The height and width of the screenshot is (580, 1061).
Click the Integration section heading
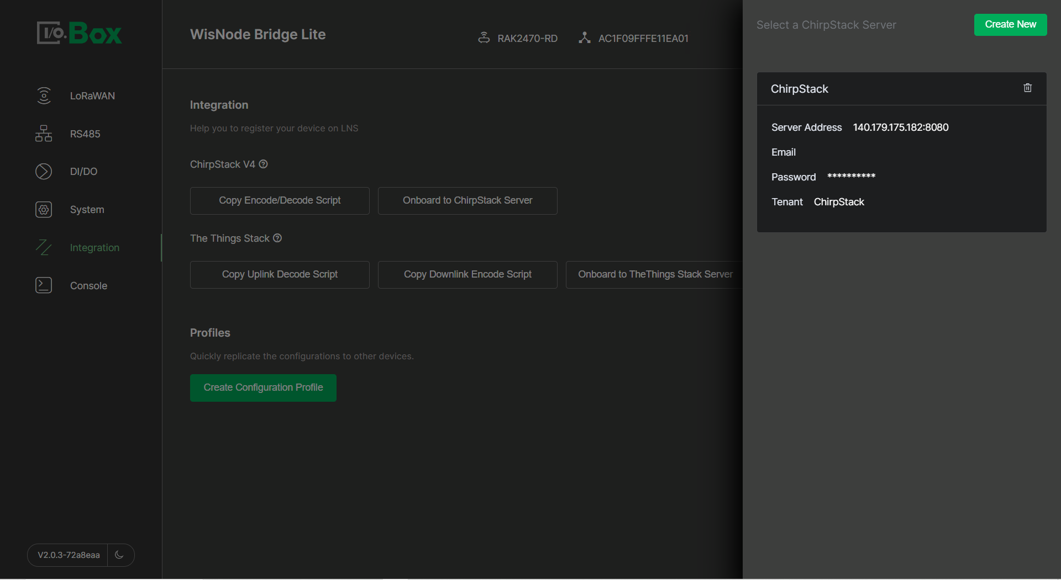pyautogui.click(x=219, y=105)
